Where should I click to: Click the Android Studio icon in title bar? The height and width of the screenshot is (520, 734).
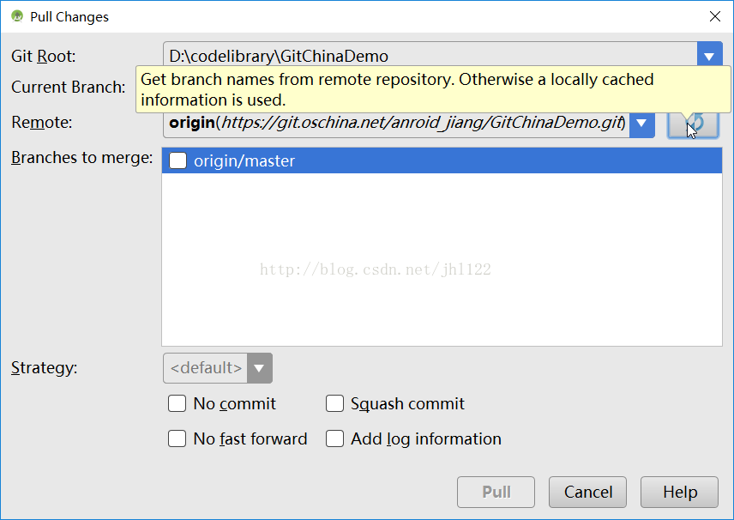coord(17,16)
